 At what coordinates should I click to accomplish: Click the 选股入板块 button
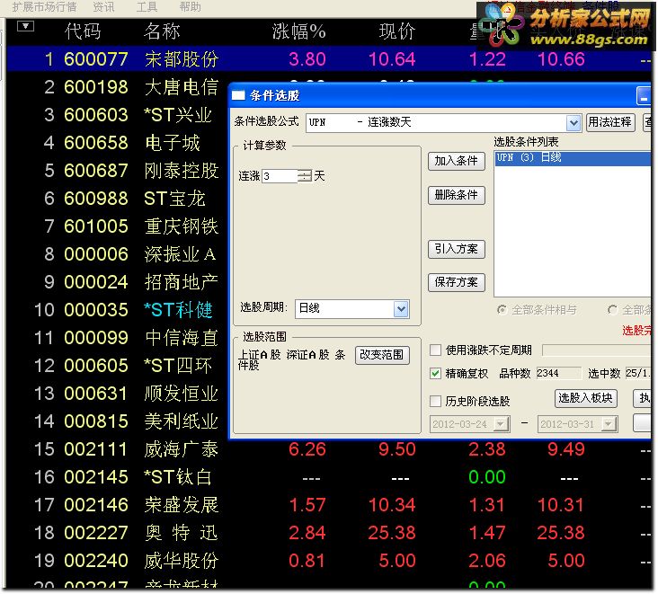586,398
